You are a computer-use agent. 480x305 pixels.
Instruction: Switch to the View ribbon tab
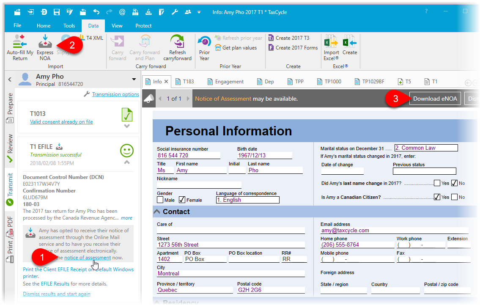(117, 26)
